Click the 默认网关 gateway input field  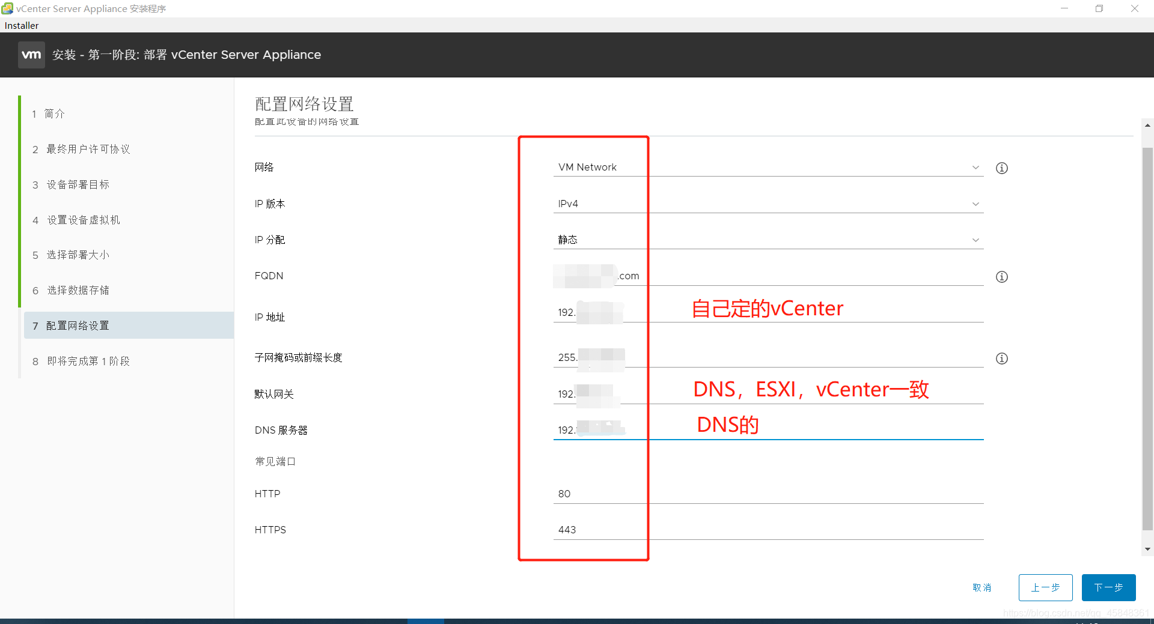pyautogui.click(x=768, y=394)
